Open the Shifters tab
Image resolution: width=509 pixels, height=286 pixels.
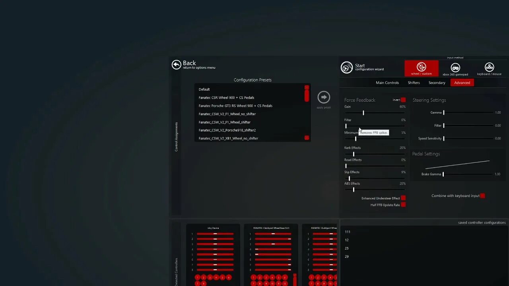pyautogui.click(x=414, y=82)
